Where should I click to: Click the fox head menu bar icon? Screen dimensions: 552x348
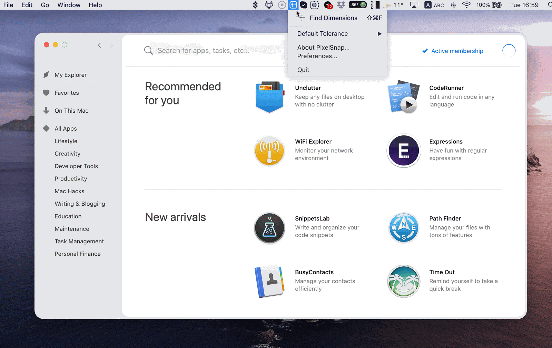coord(269,5)
